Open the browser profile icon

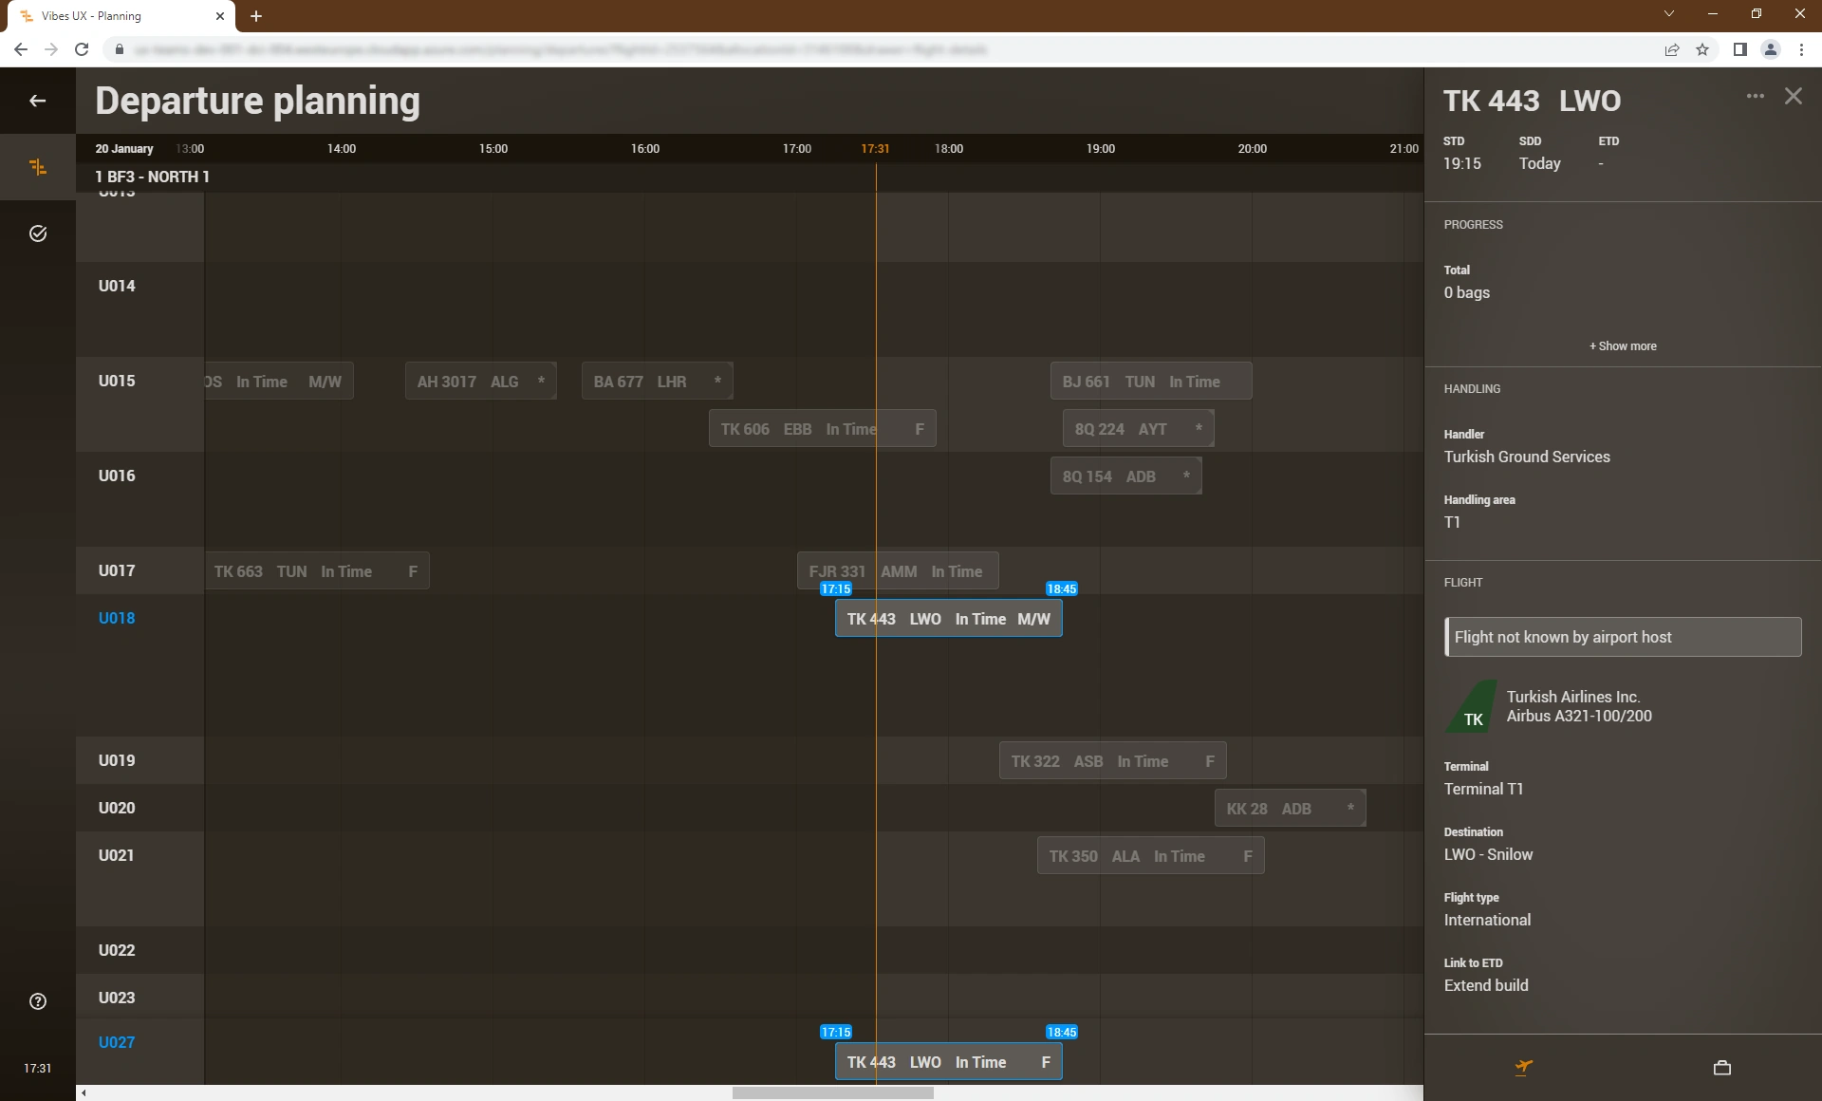click(1771, 49)
